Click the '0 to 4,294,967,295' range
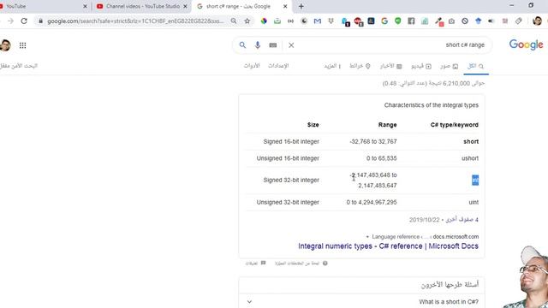Image resolution: width=548 pixels, height=308 pixels. point(372,202)
